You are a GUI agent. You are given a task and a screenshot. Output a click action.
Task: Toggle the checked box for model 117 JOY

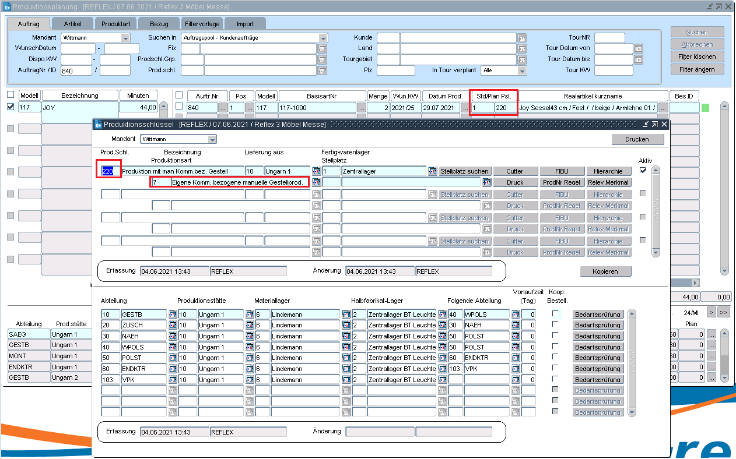(10, 107)
